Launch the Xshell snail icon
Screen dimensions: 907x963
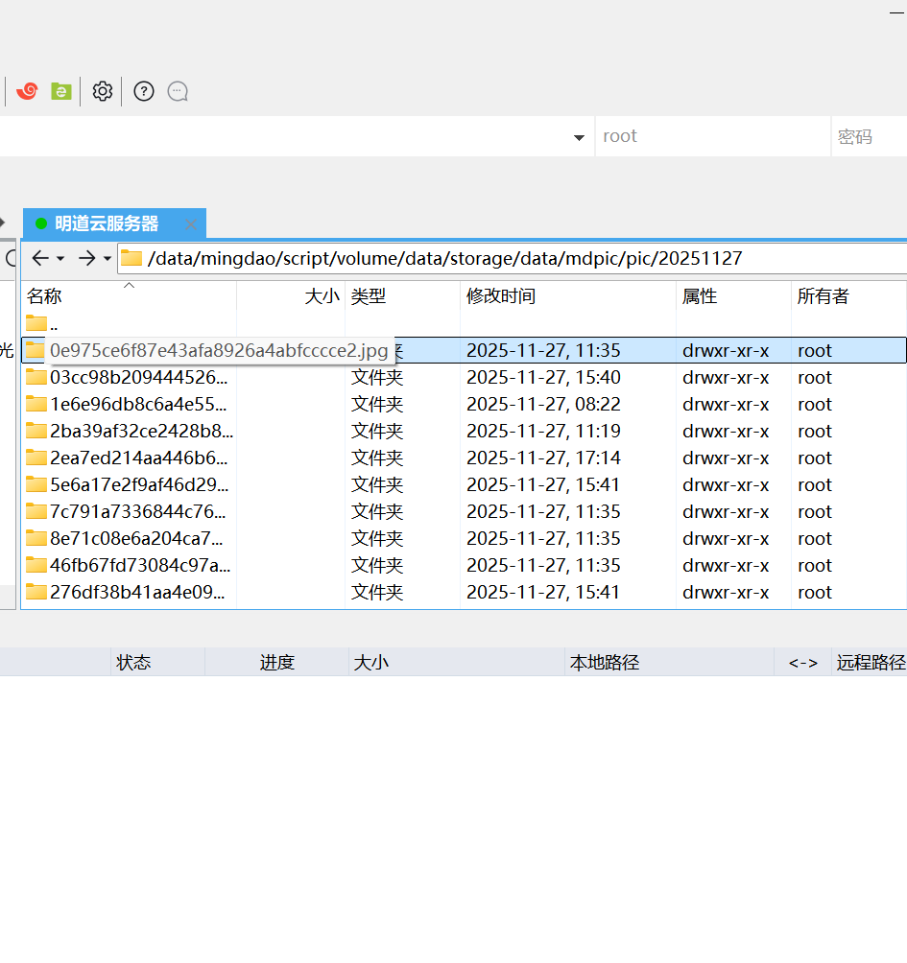point(26,91)
